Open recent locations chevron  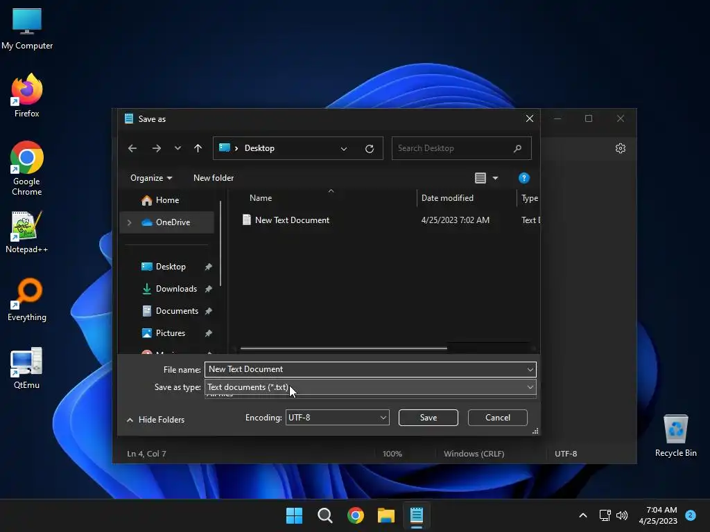(177, 148)
